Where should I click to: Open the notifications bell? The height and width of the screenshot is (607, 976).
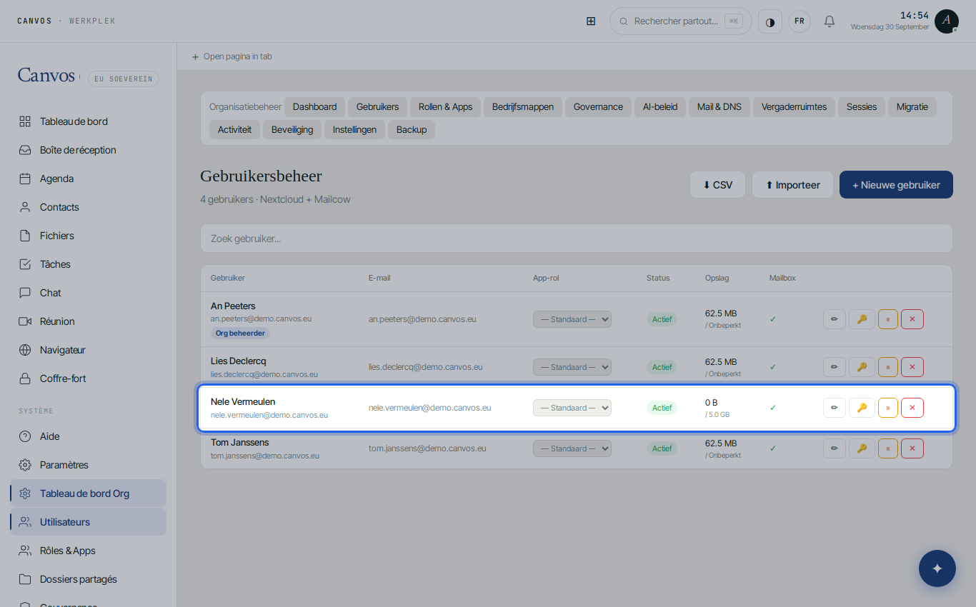(830, 21)
